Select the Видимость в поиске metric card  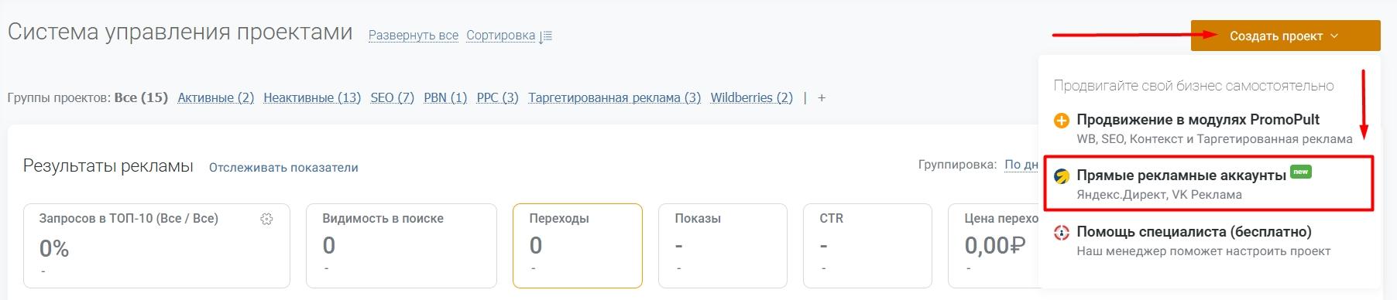[401, 246]
